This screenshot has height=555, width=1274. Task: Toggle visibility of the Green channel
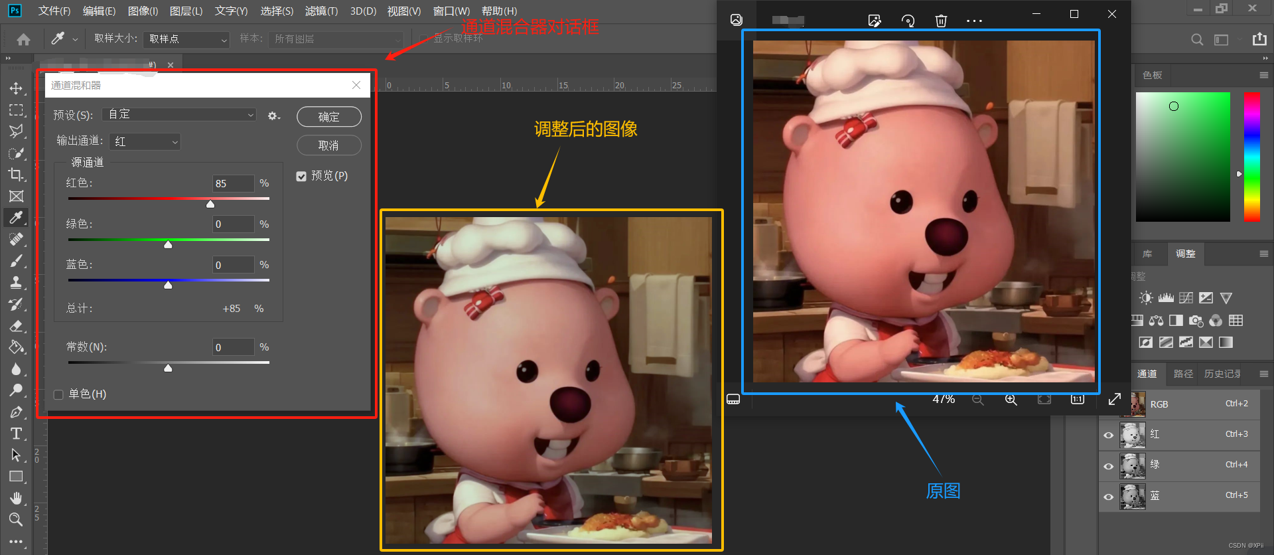[x=1108, y=466]
